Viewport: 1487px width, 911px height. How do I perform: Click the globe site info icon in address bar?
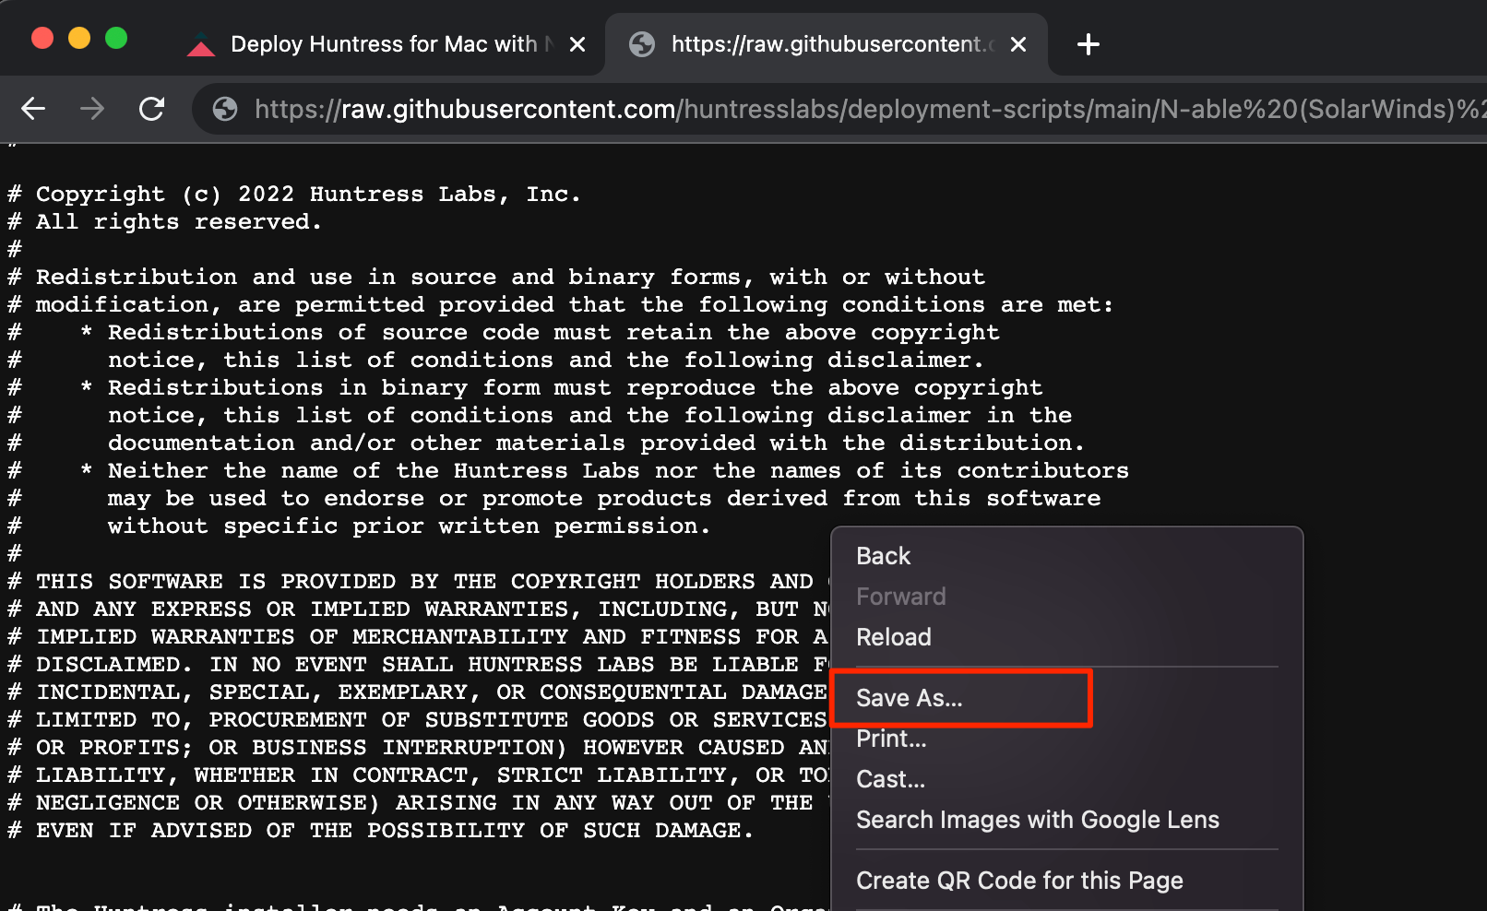225,110
